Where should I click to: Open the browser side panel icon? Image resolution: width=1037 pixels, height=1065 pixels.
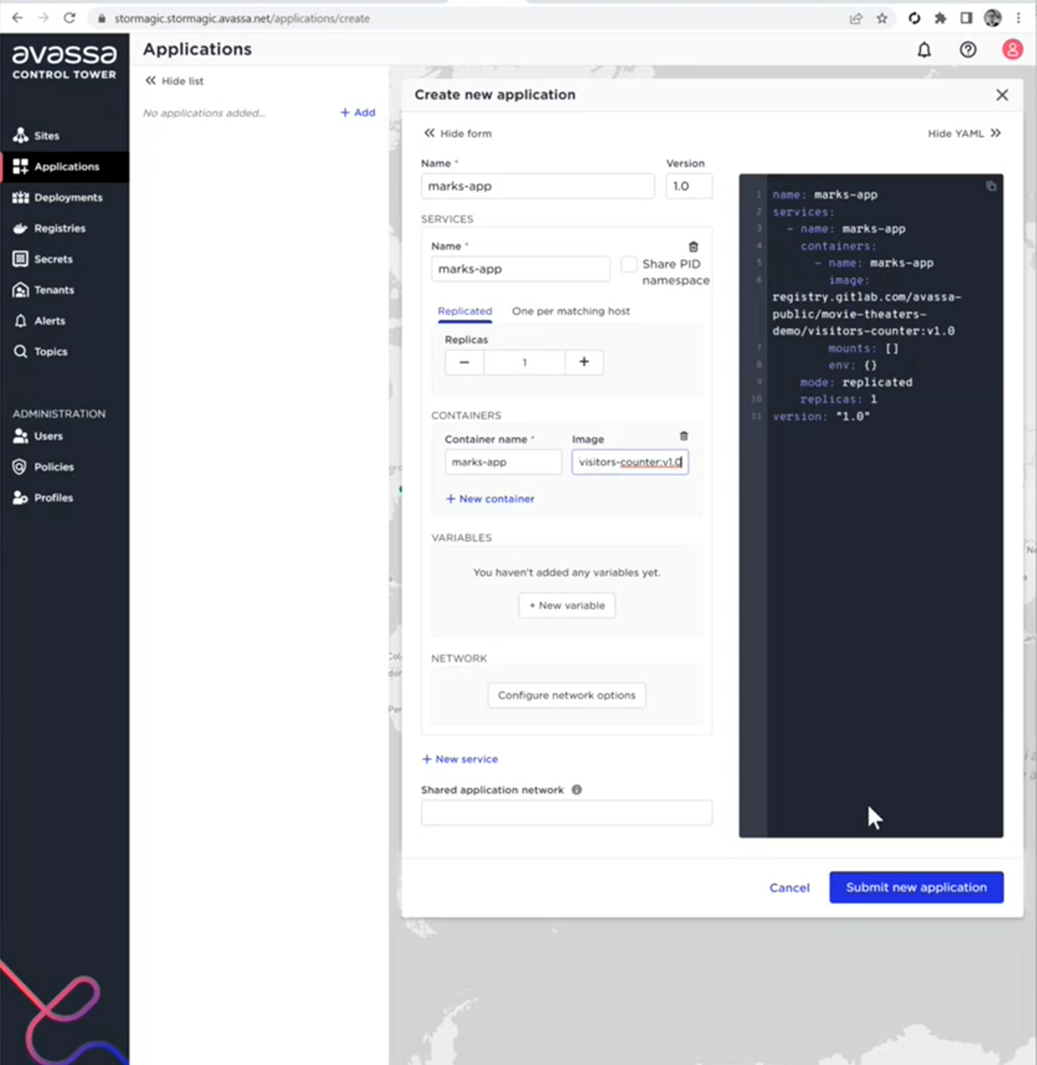click(x=966, y=18)
